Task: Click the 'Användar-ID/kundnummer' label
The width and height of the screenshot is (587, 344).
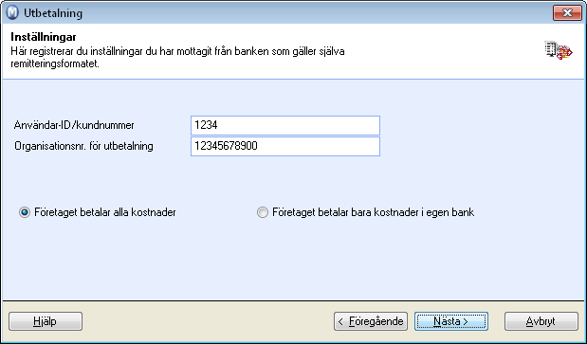Action: [74, 125]
